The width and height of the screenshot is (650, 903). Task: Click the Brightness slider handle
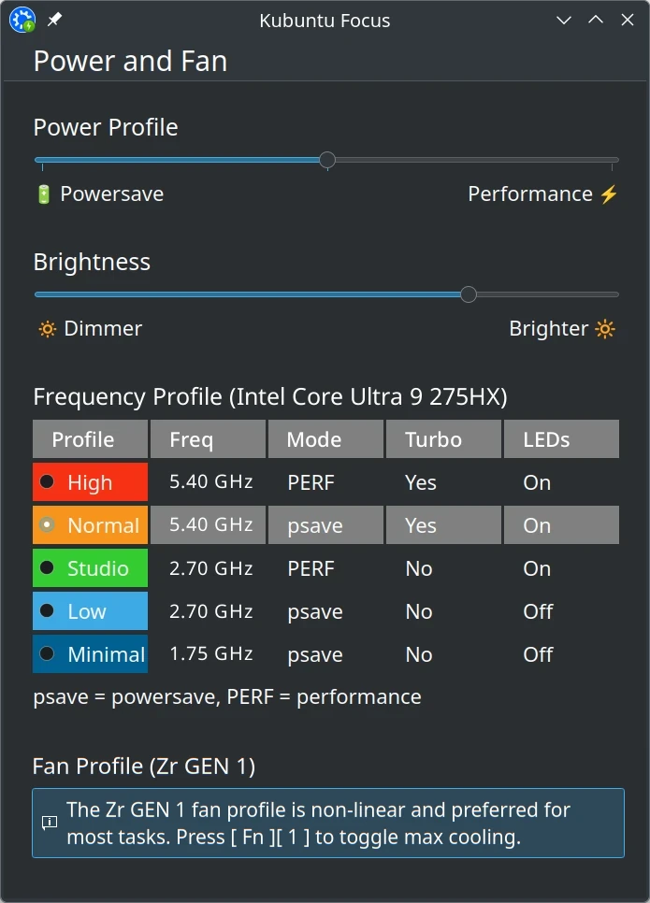pos(469,294)
